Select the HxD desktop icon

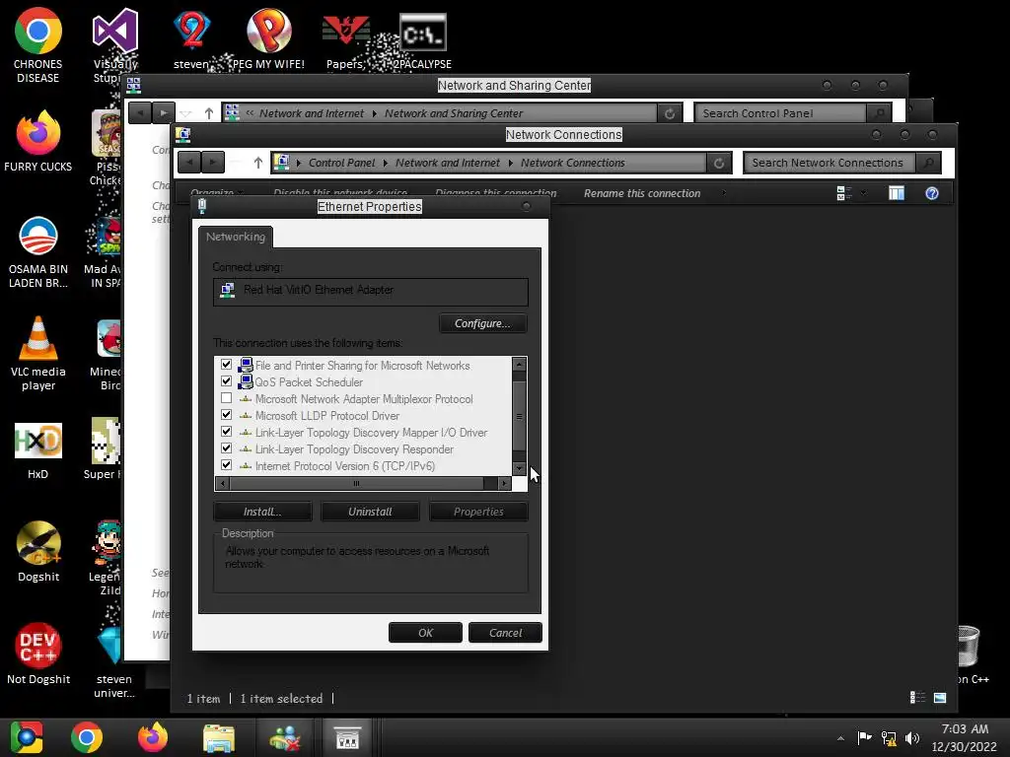point(38,450)
